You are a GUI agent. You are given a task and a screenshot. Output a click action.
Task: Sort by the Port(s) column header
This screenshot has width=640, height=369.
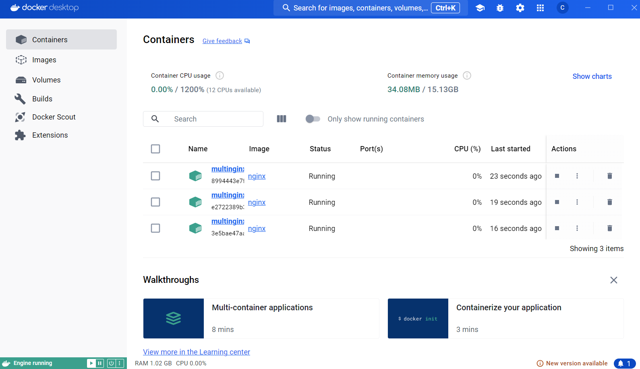pyautogui.click(x=371, y=149)
